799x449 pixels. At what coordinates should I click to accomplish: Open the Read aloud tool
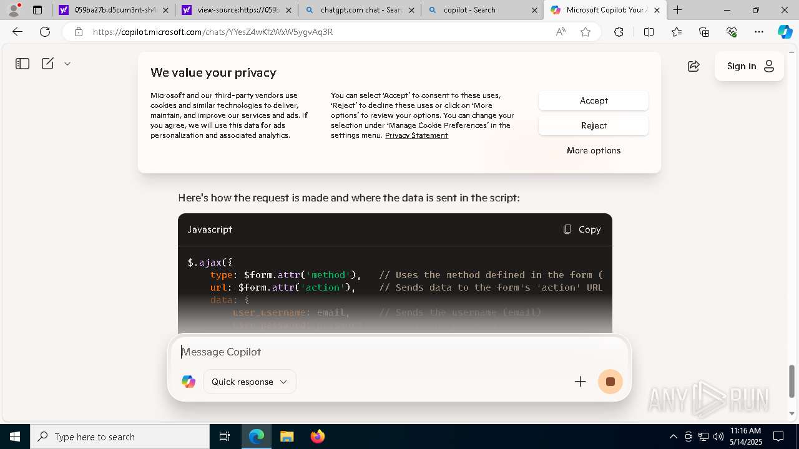point(561,32)
